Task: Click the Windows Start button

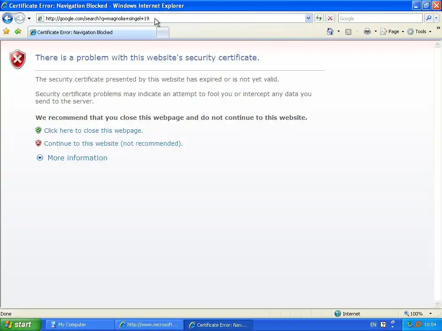Action: (20, 325)
